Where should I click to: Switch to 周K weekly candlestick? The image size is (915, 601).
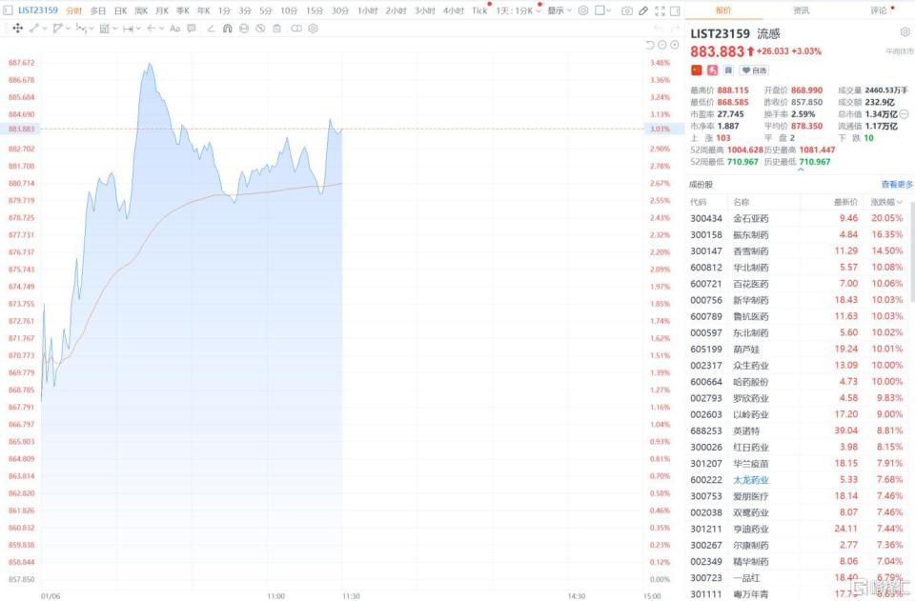(x=141, y=10)
